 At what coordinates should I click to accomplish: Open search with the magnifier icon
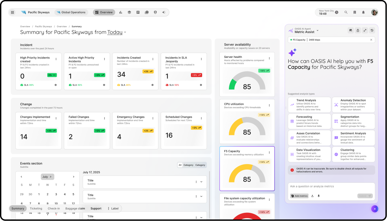click(x=346, y=12)
